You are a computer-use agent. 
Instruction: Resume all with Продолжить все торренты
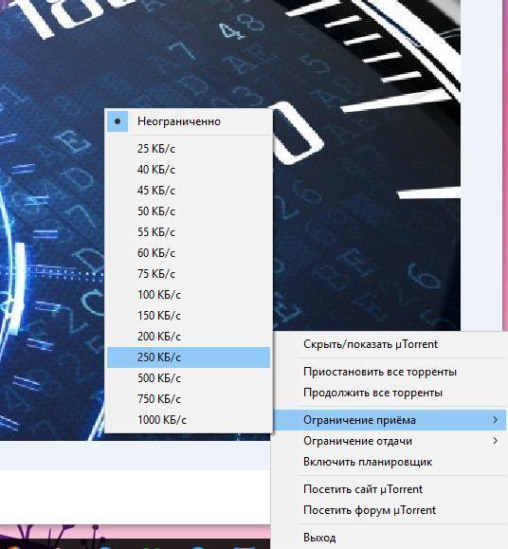tap(390, 393)
